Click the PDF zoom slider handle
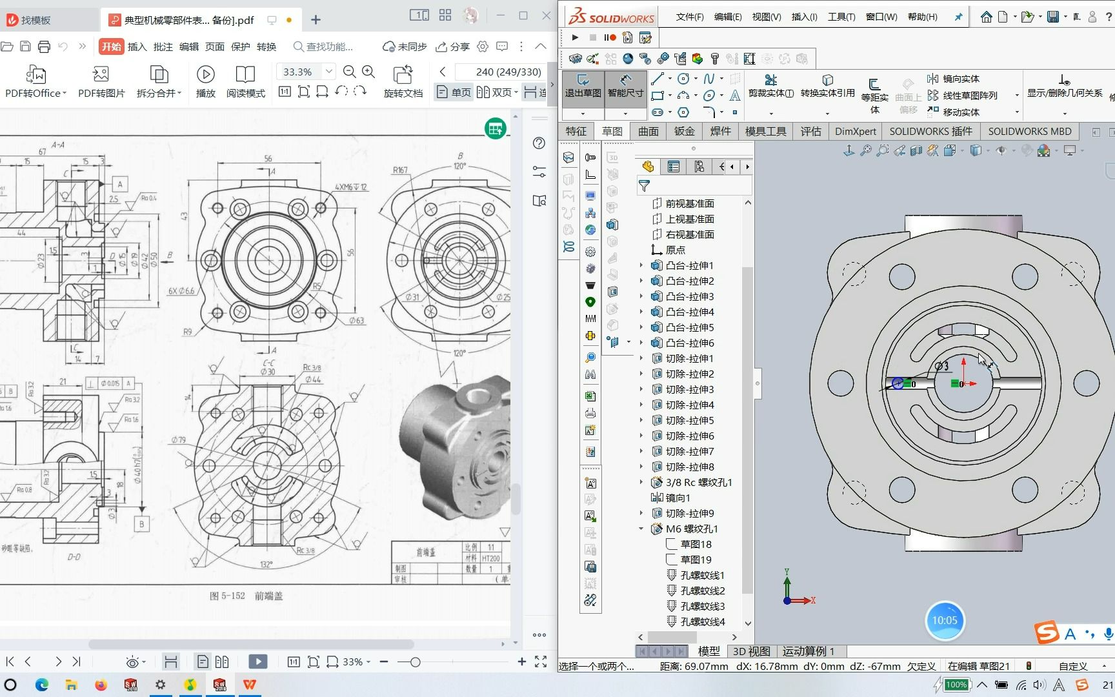This screenshot has height=697, width=1115. [415, 662]
